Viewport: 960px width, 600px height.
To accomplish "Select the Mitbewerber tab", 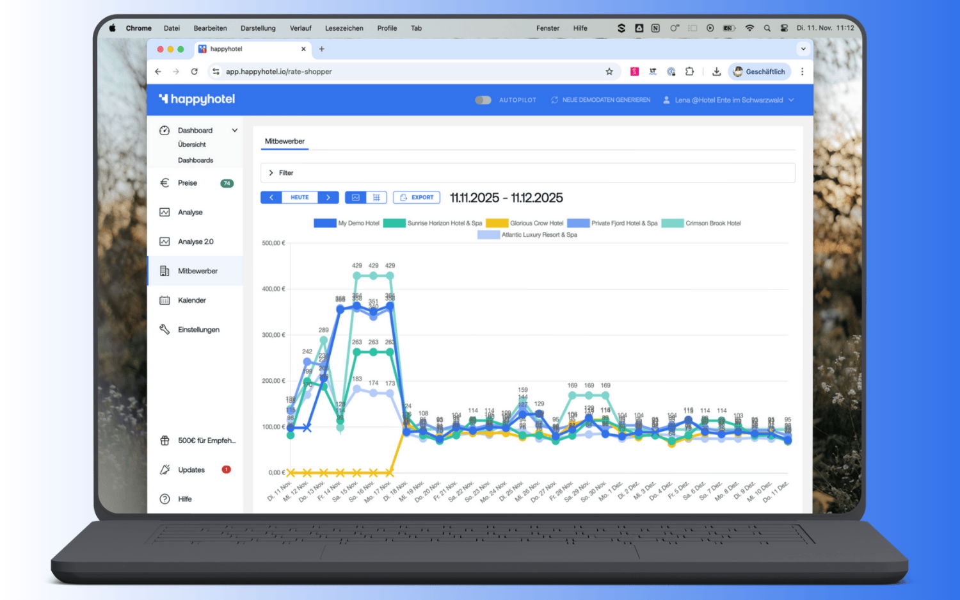I will 285,142.
